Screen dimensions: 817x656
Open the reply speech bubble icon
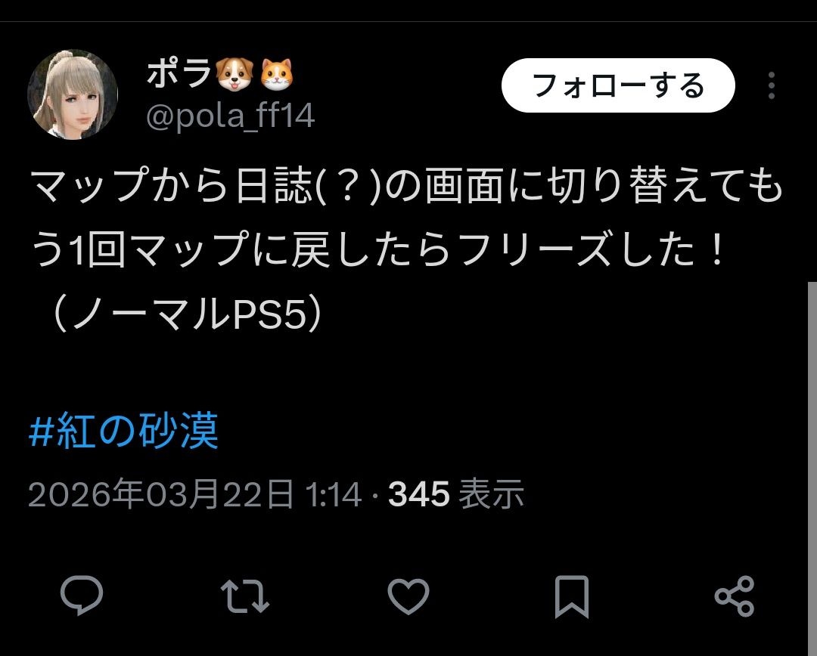(x=82, y=596)
